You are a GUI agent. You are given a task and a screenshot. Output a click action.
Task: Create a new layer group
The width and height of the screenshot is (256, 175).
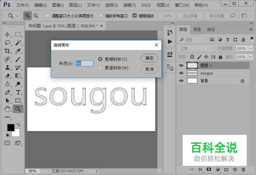click(x=226, y=169)
